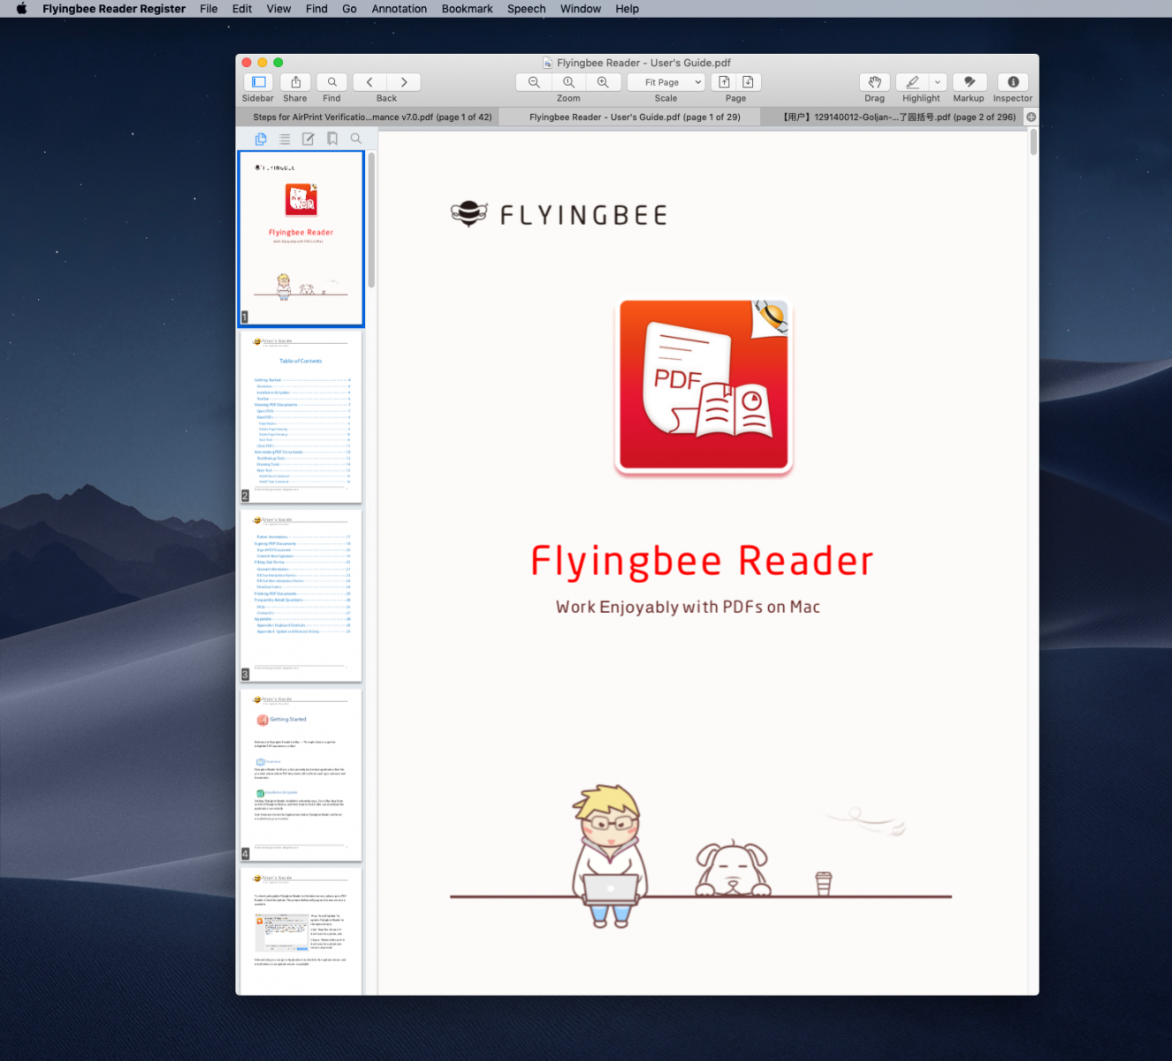This screenshot has width=1172, height=1061.
Task: Go back with the left arrow button
Action: tap(369, 82)
